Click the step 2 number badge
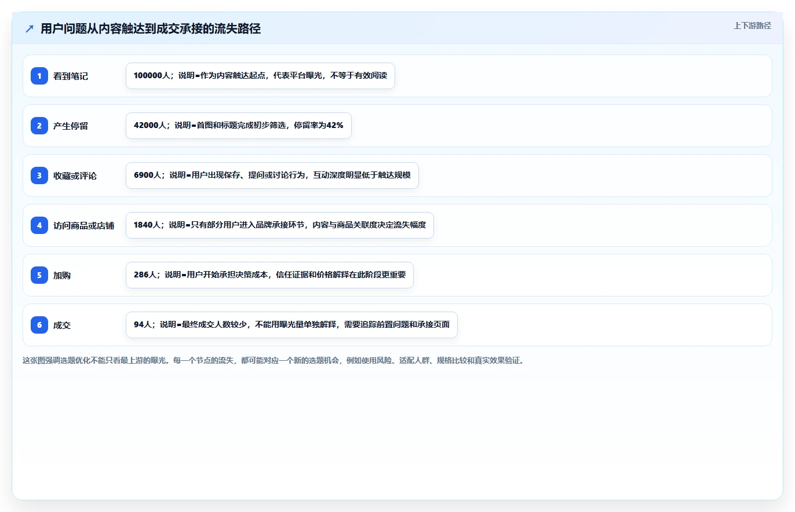This screenshot has height=512, width=795. [x=39, y=126]
